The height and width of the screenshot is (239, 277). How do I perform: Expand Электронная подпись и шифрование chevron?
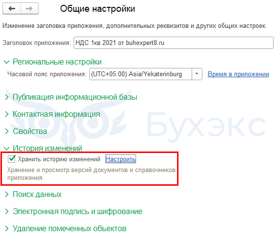7,211
